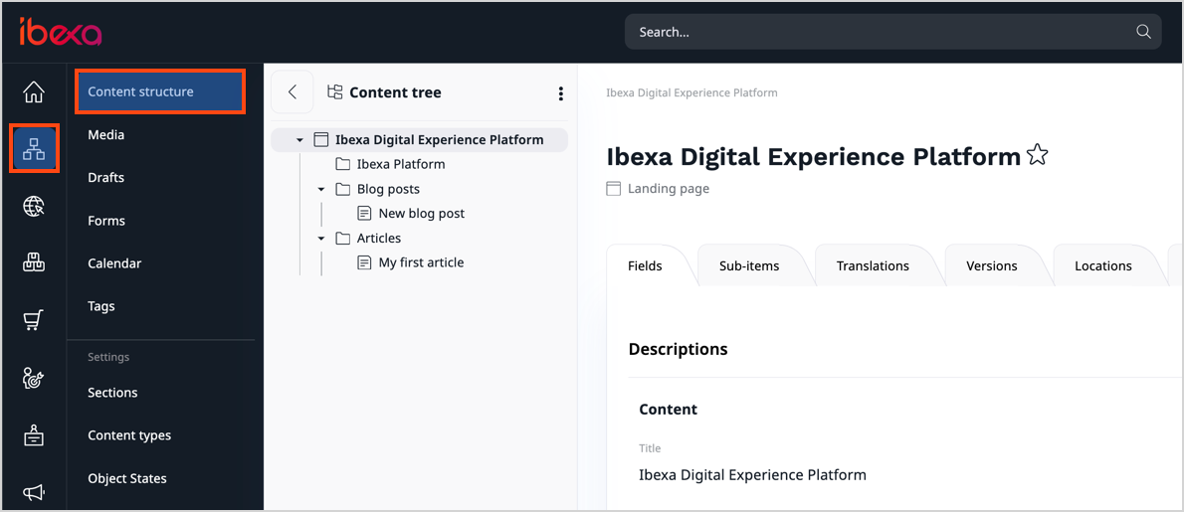Collapse the Articles tree folder

(321, 239)
